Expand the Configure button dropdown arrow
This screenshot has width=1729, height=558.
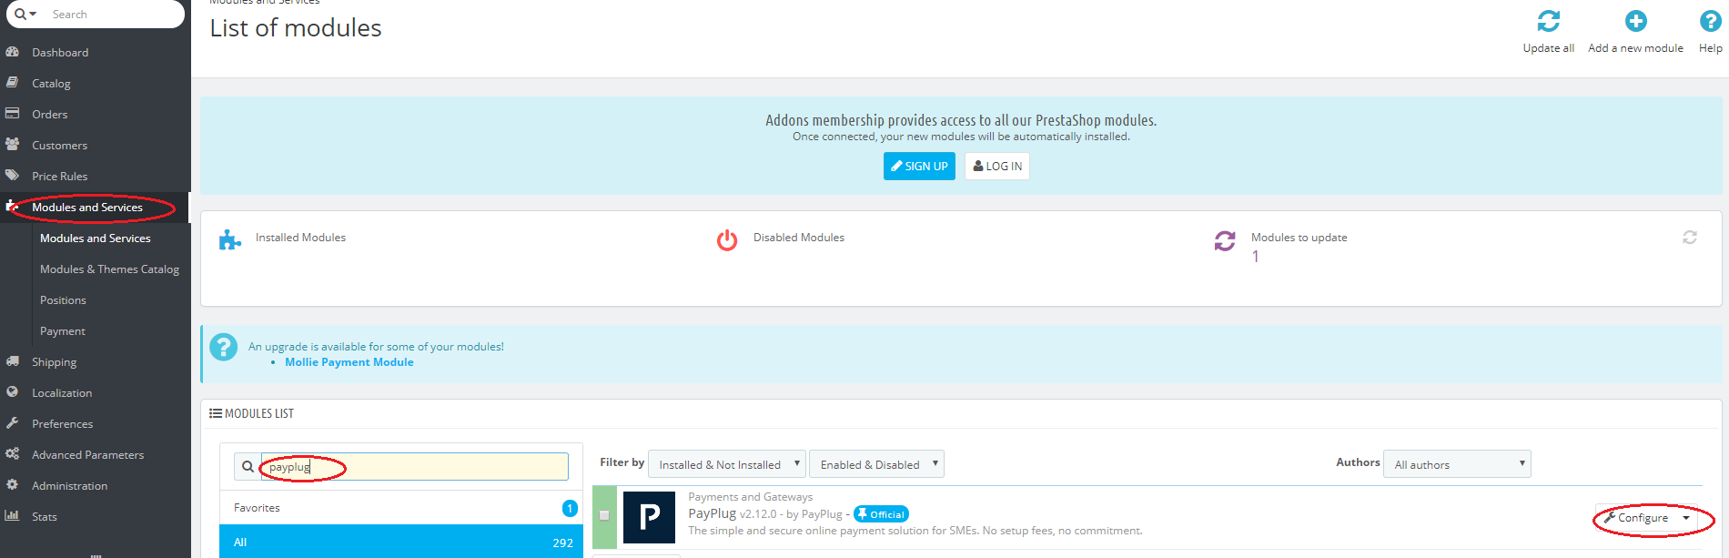pyautogui.click(x=1686, y=518)
